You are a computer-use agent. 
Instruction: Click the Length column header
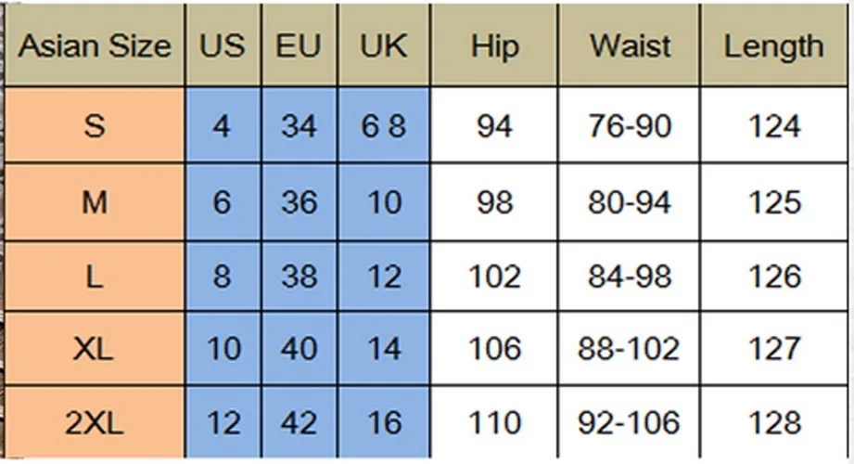773,46
